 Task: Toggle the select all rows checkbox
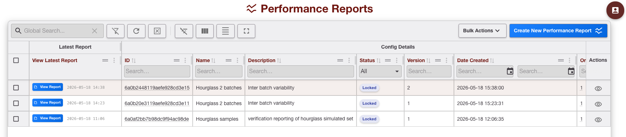point(16,60)
